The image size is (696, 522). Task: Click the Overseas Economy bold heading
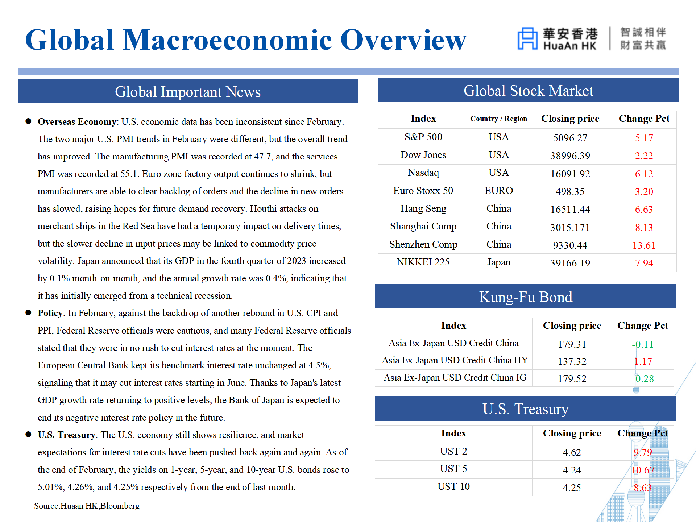pos(77,121)
